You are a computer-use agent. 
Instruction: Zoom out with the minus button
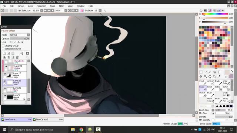click(x=45, y=11)
